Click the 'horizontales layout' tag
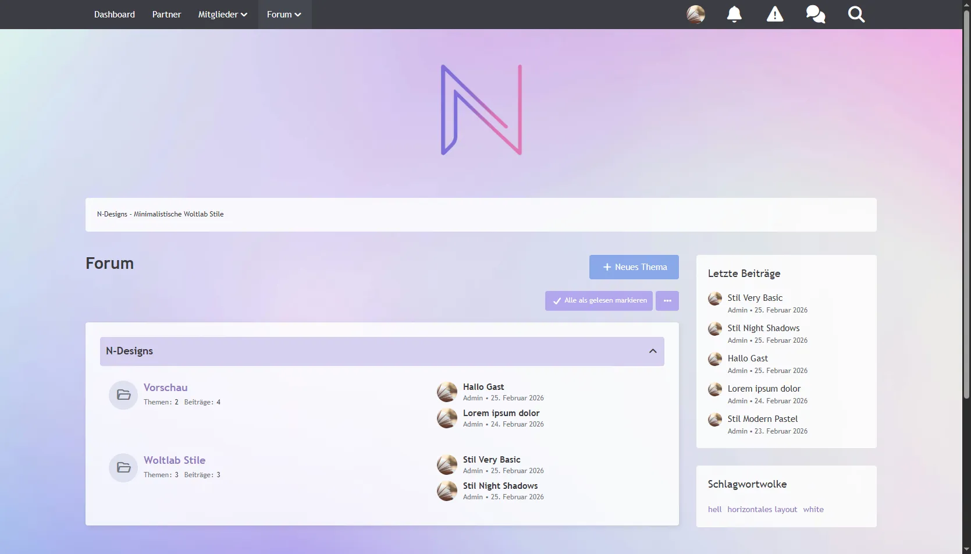971x554 pixels. point(762,509)
